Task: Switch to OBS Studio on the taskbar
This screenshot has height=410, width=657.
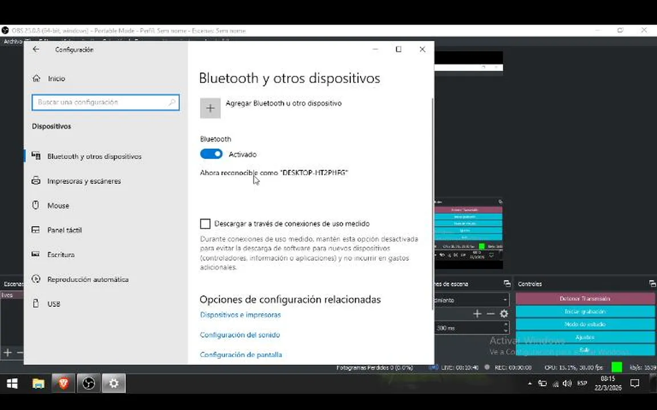Action: (88, 383)
